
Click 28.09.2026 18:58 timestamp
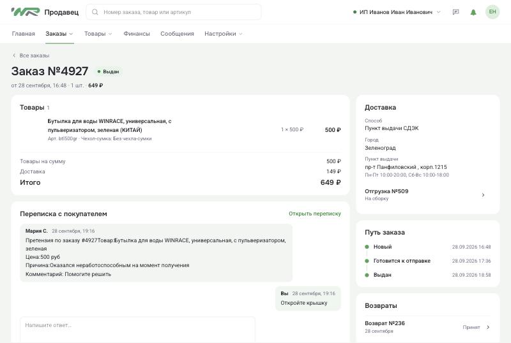click(471, 275)
